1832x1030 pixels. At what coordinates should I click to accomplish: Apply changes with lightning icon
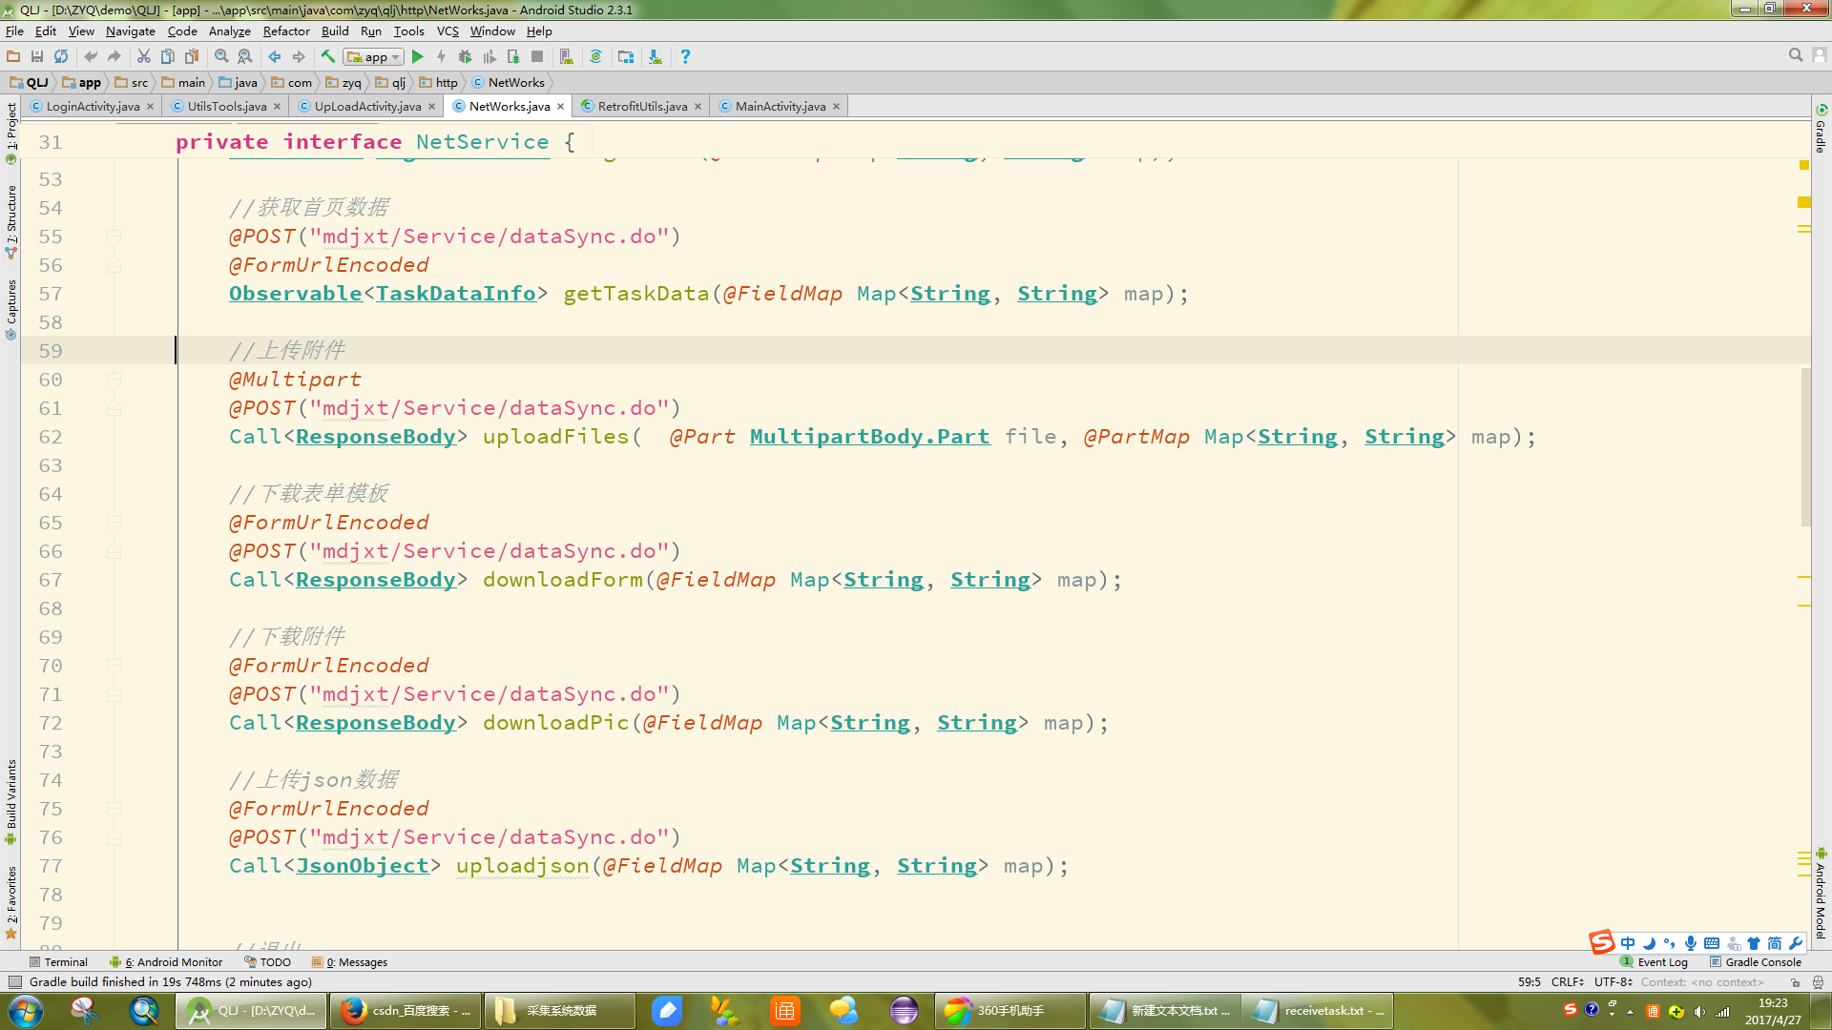[x=442, y=57]
